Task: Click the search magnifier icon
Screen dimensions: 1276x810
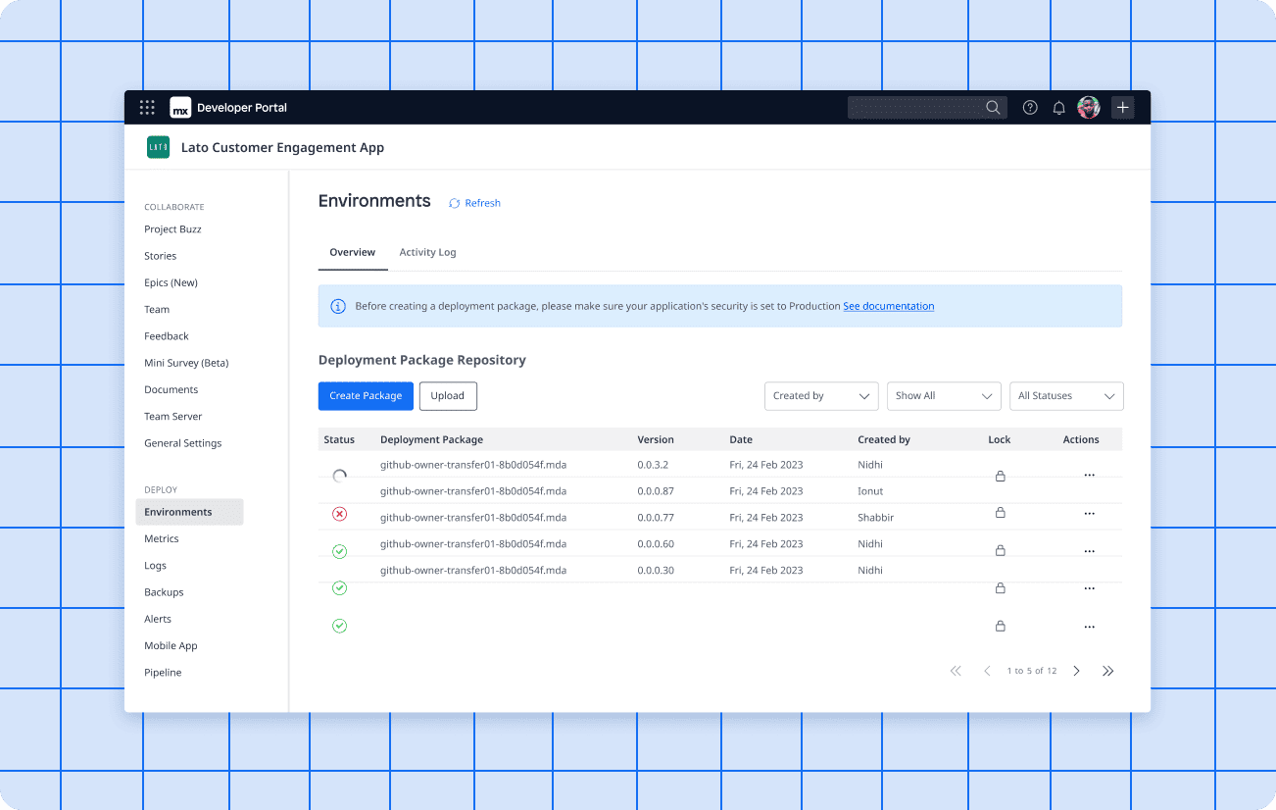Action: coord(993,108)
